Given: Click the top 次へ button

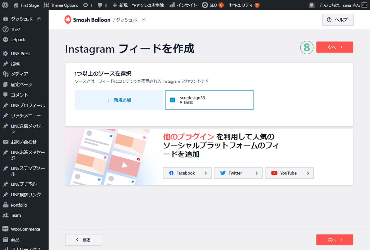Looking at the screenshot, I should pyautogui.click(x=334, y=47).
